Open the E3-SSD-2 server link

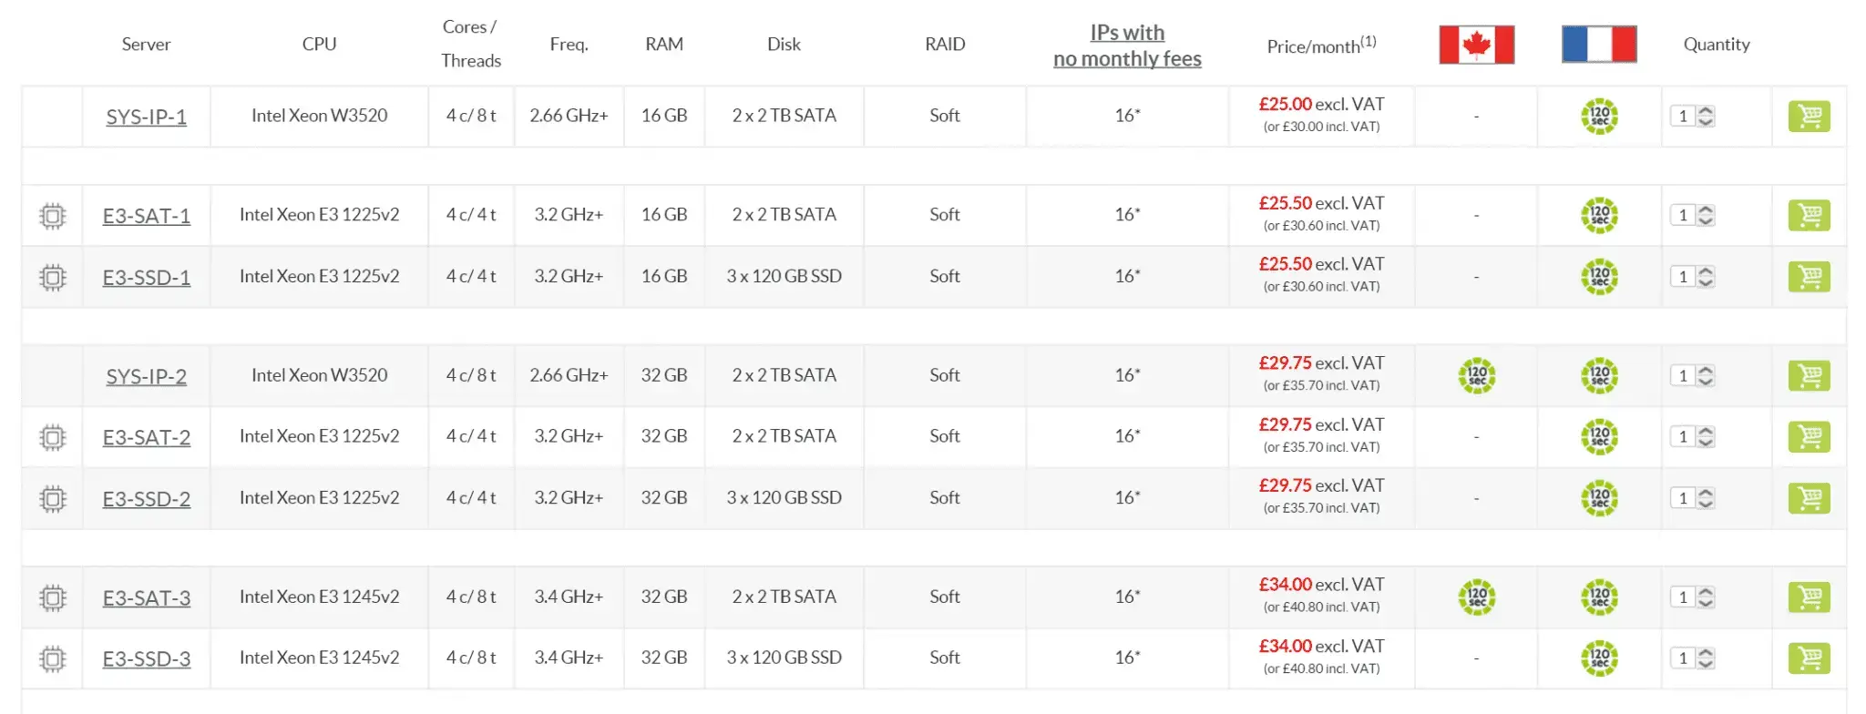coord(146,499)
